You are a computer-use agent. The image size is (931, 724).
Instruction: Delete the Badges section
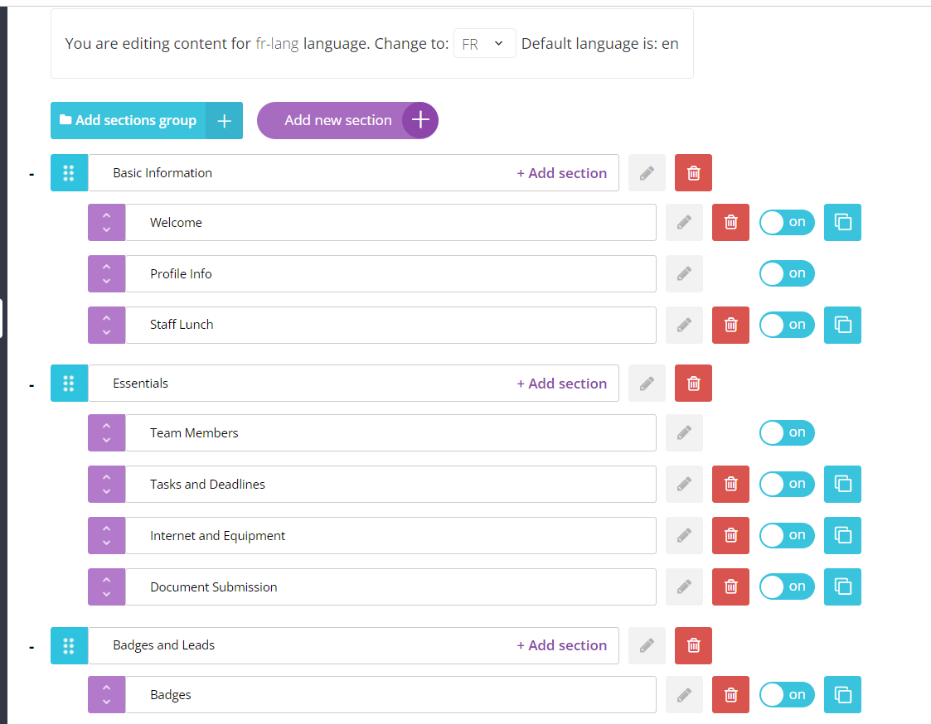tap(730, 694)
